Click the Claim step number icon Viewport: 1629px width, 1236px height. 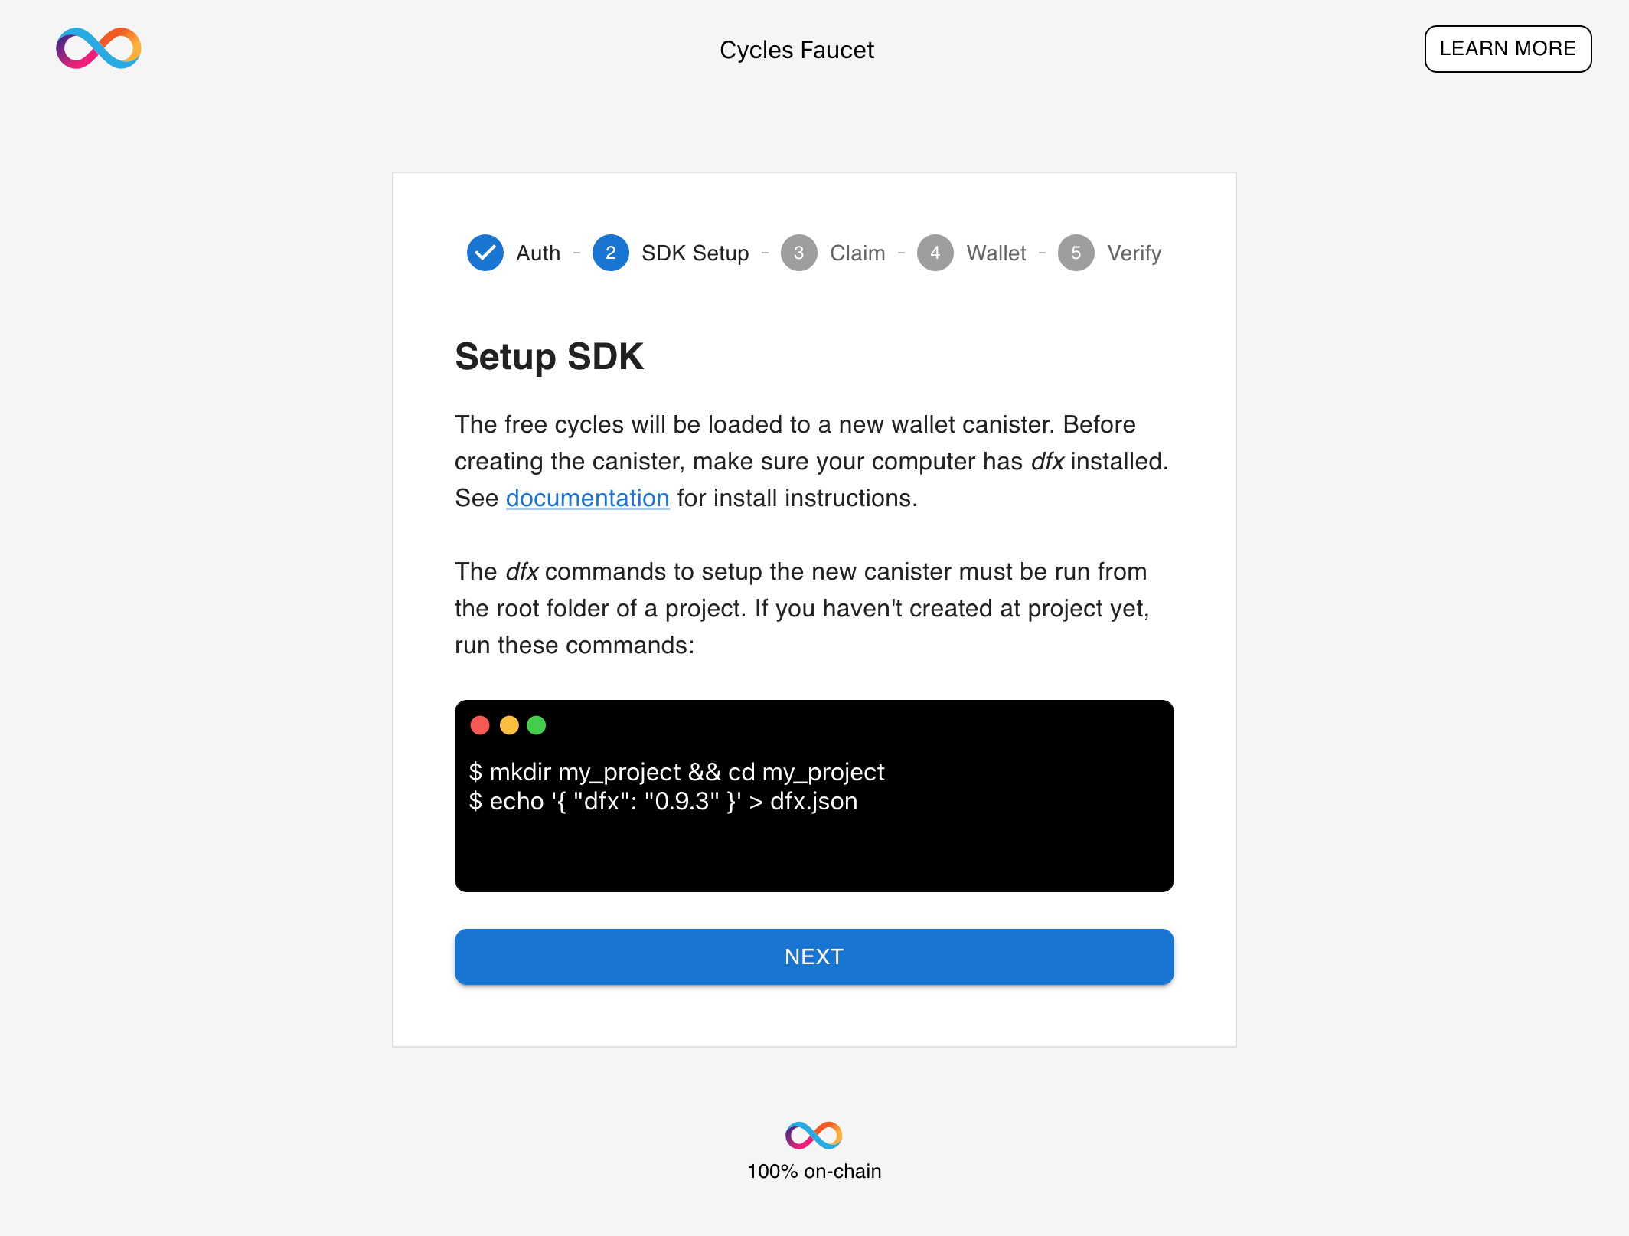click(x=797, y=253)
